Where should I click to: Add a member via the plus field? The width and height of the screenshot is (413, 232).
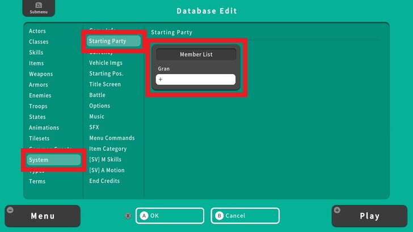coord(195,80)
